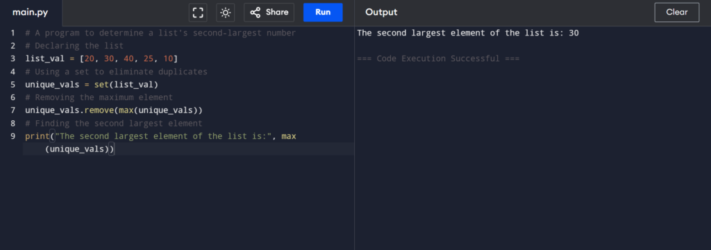Click line number 6 in the gutter
The width and height of the screenshot is (711, 250).
[x=12, y=97]
